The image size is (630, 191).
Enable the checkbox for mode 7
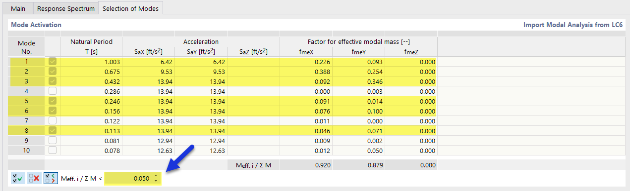click(53, 120)
